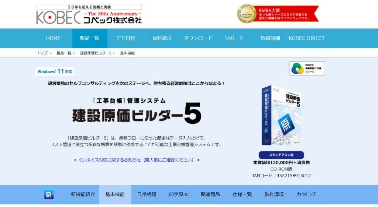Open the KMBA大賞 award banner

[x=278, y=14]
